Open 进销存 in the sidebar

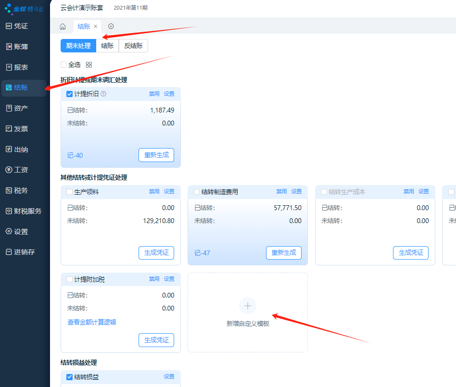[x=24, y=252]
